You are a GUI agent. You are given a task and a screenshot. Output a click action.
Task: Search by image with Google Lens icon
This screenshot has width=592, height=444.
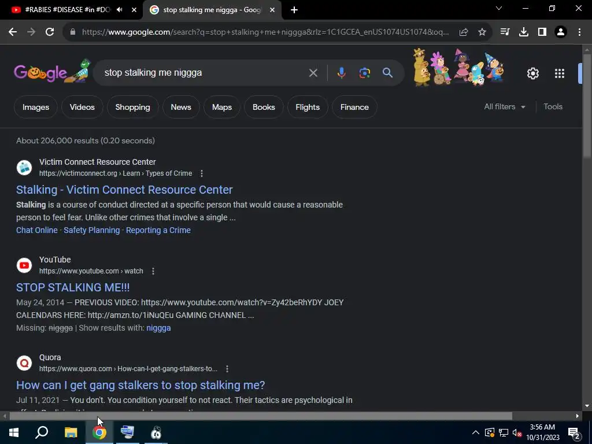click(x=364, y=73)
